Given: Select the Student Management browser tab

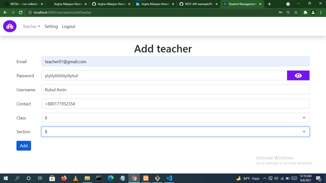Looking at the screenshot, I should click(x=242, y=4).
